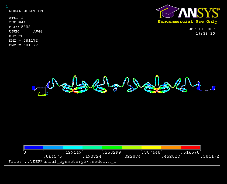This screenshot has height=184, width=227.
Task: Click the 'SUB =41' text
Action: (17, 22)
